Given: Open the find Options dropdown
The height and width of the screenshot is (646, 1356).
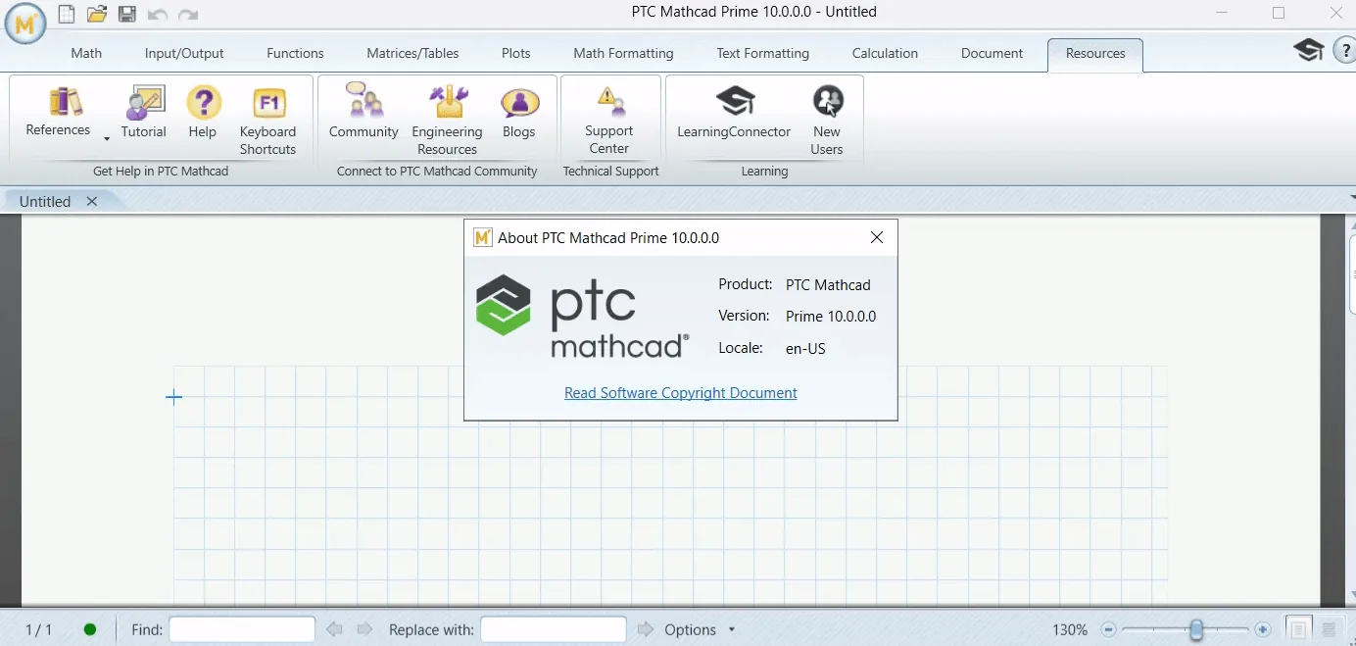Looking at the screenshot, I should 700,629.
